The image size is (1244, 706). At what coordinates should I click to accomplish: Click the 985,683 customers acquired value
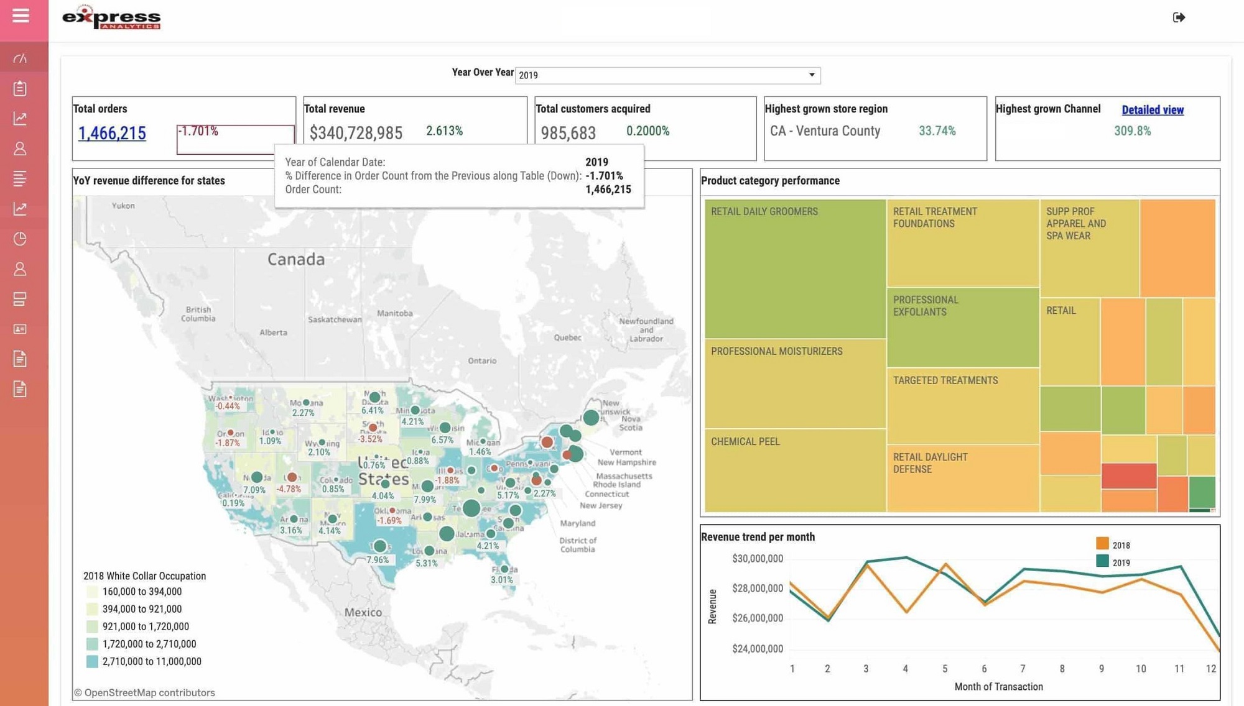click(x=568, y=133)
